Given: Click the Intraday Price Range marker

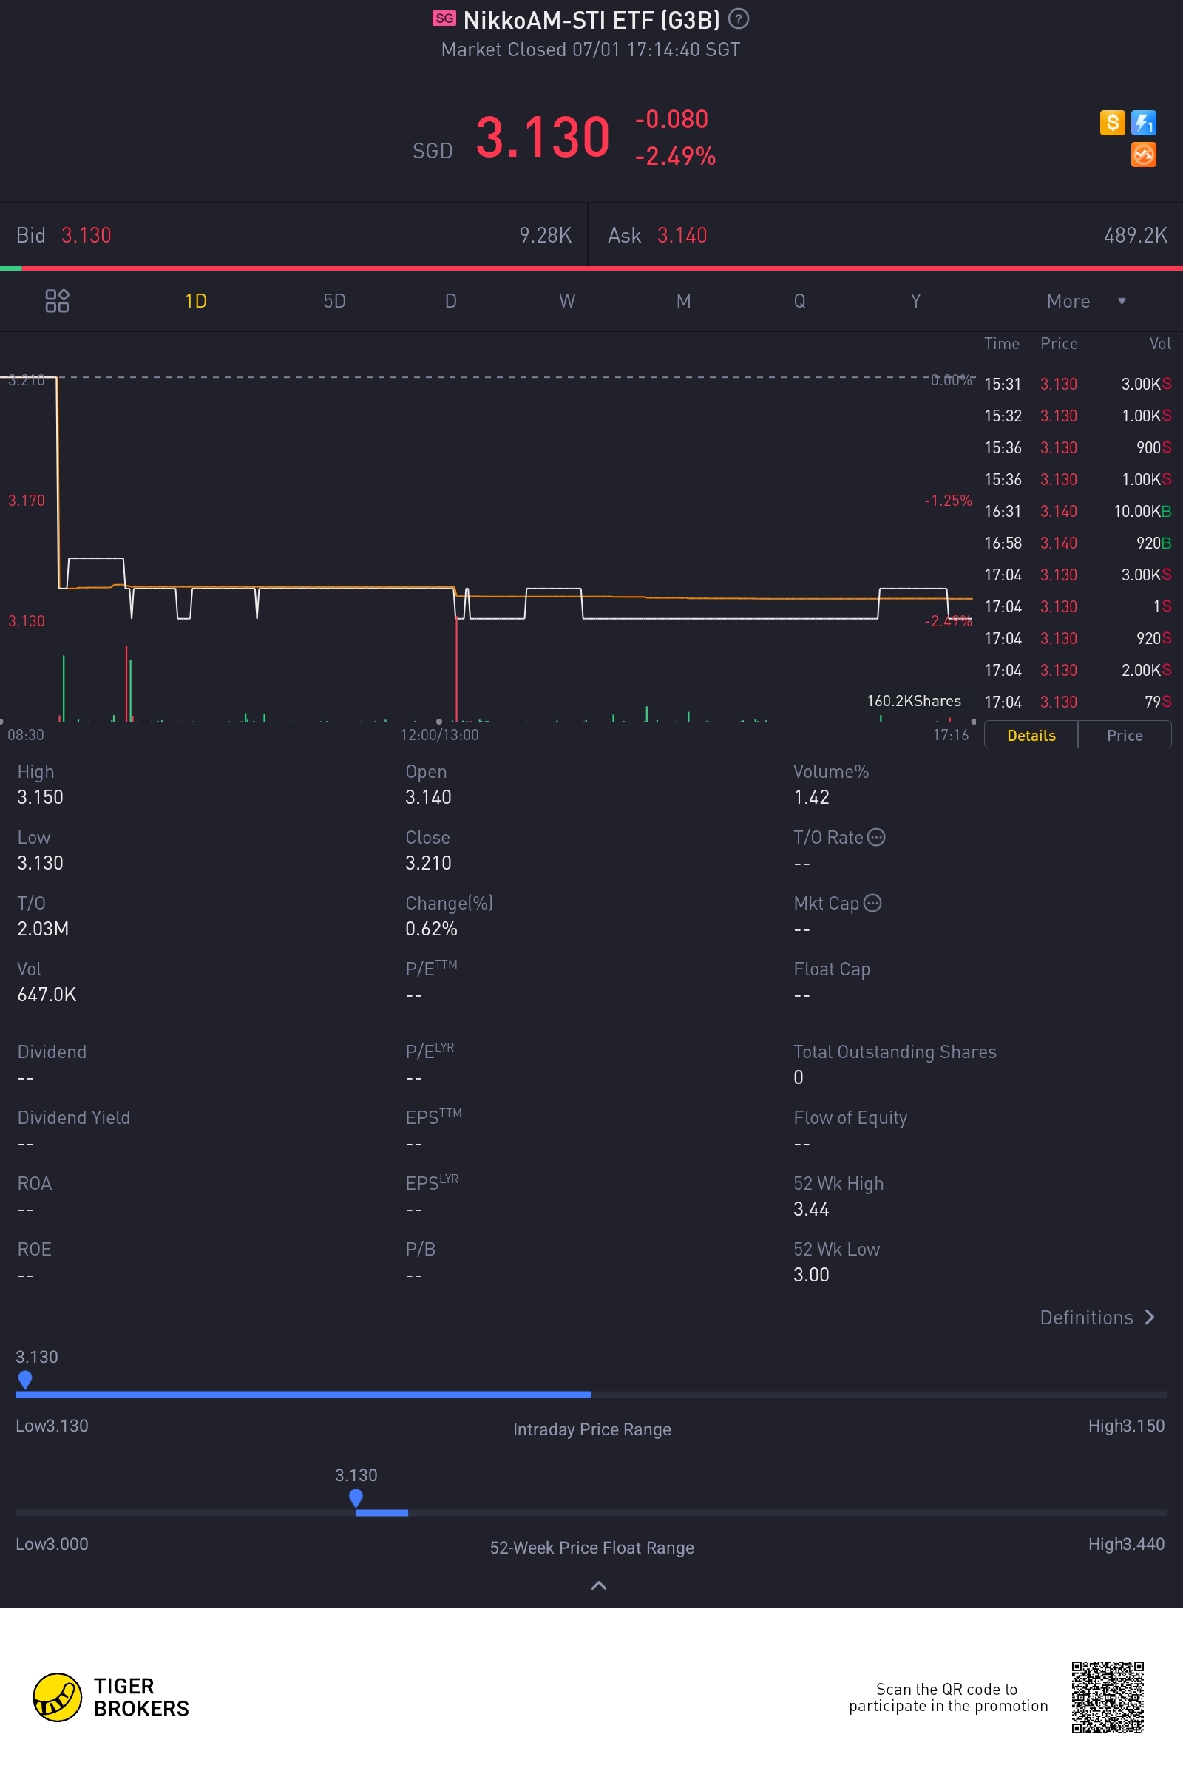Looking at the screenshot, I should pos(25,1379).
